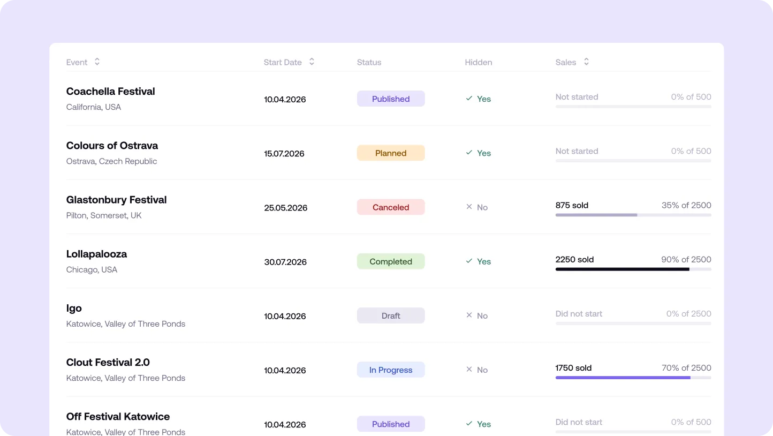Click the sort icon next to Sales header

(586, 62)
